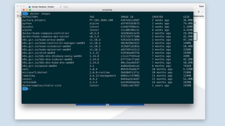Click k8s.gcr.io/kube-controller-manager-amd64 entry
The width and height of the screenshot is (225, 126).
pyautogui.click(x=53, y=43)
